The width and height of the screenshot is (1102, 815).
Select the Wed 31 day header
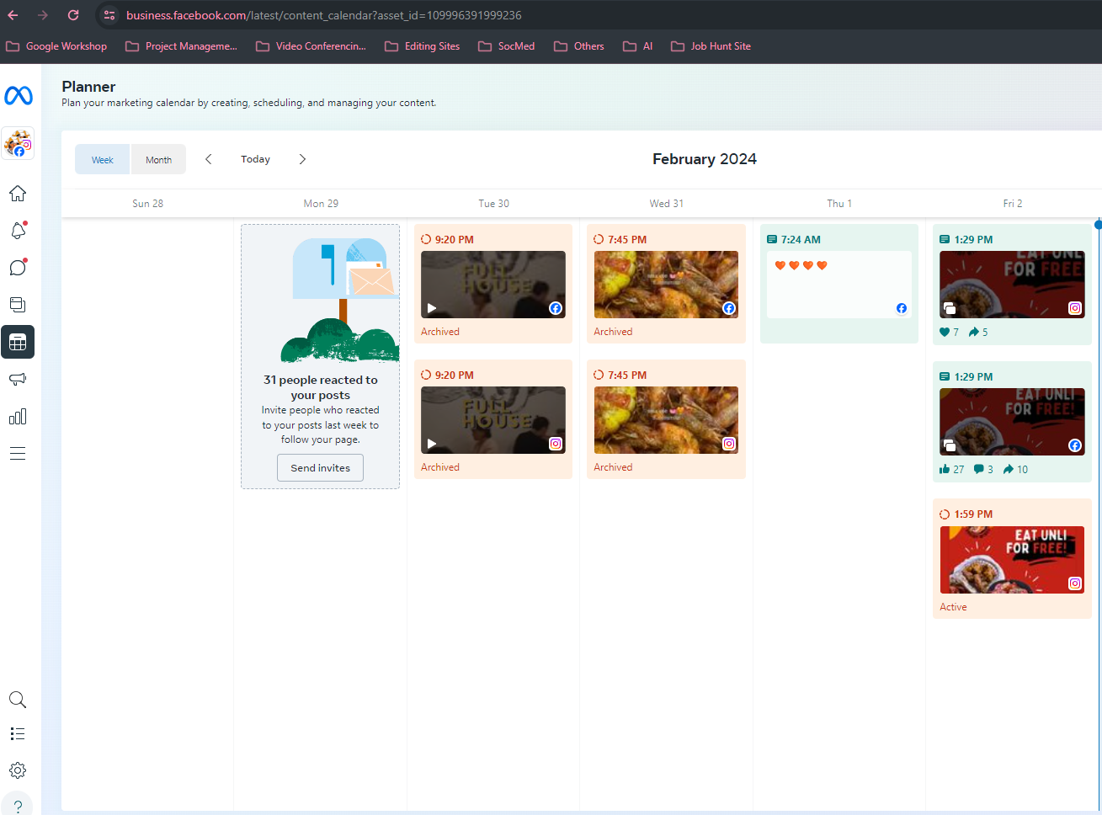pos(666,204)
